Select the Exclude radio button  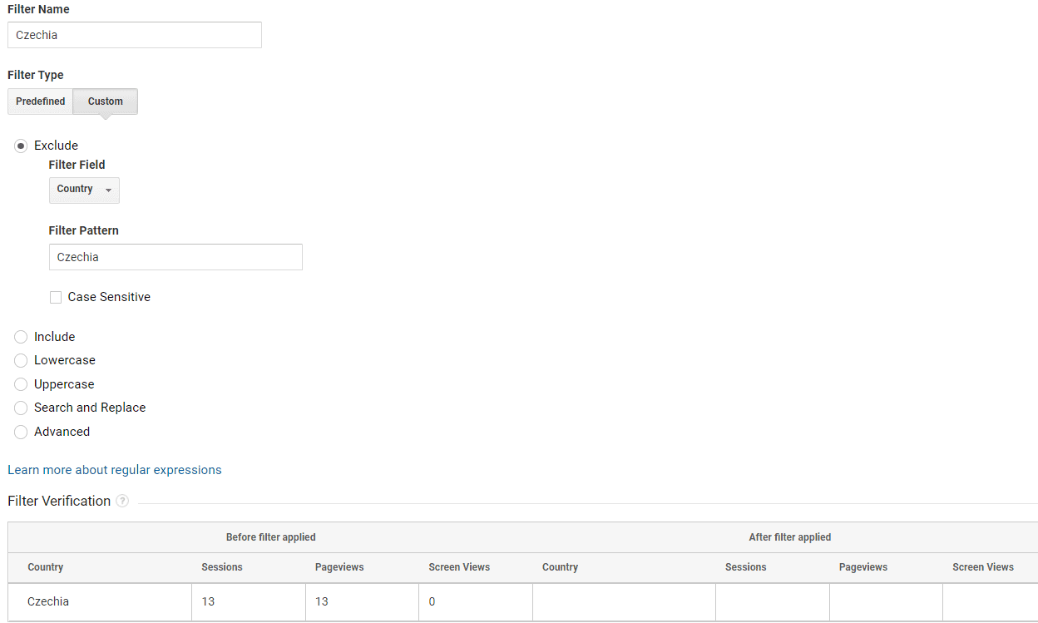pos(21,146)
